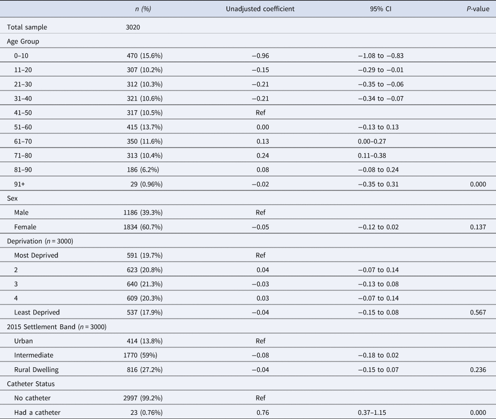
Task: Click the "Least Deprived" row label
Action: tap(37, 312)
